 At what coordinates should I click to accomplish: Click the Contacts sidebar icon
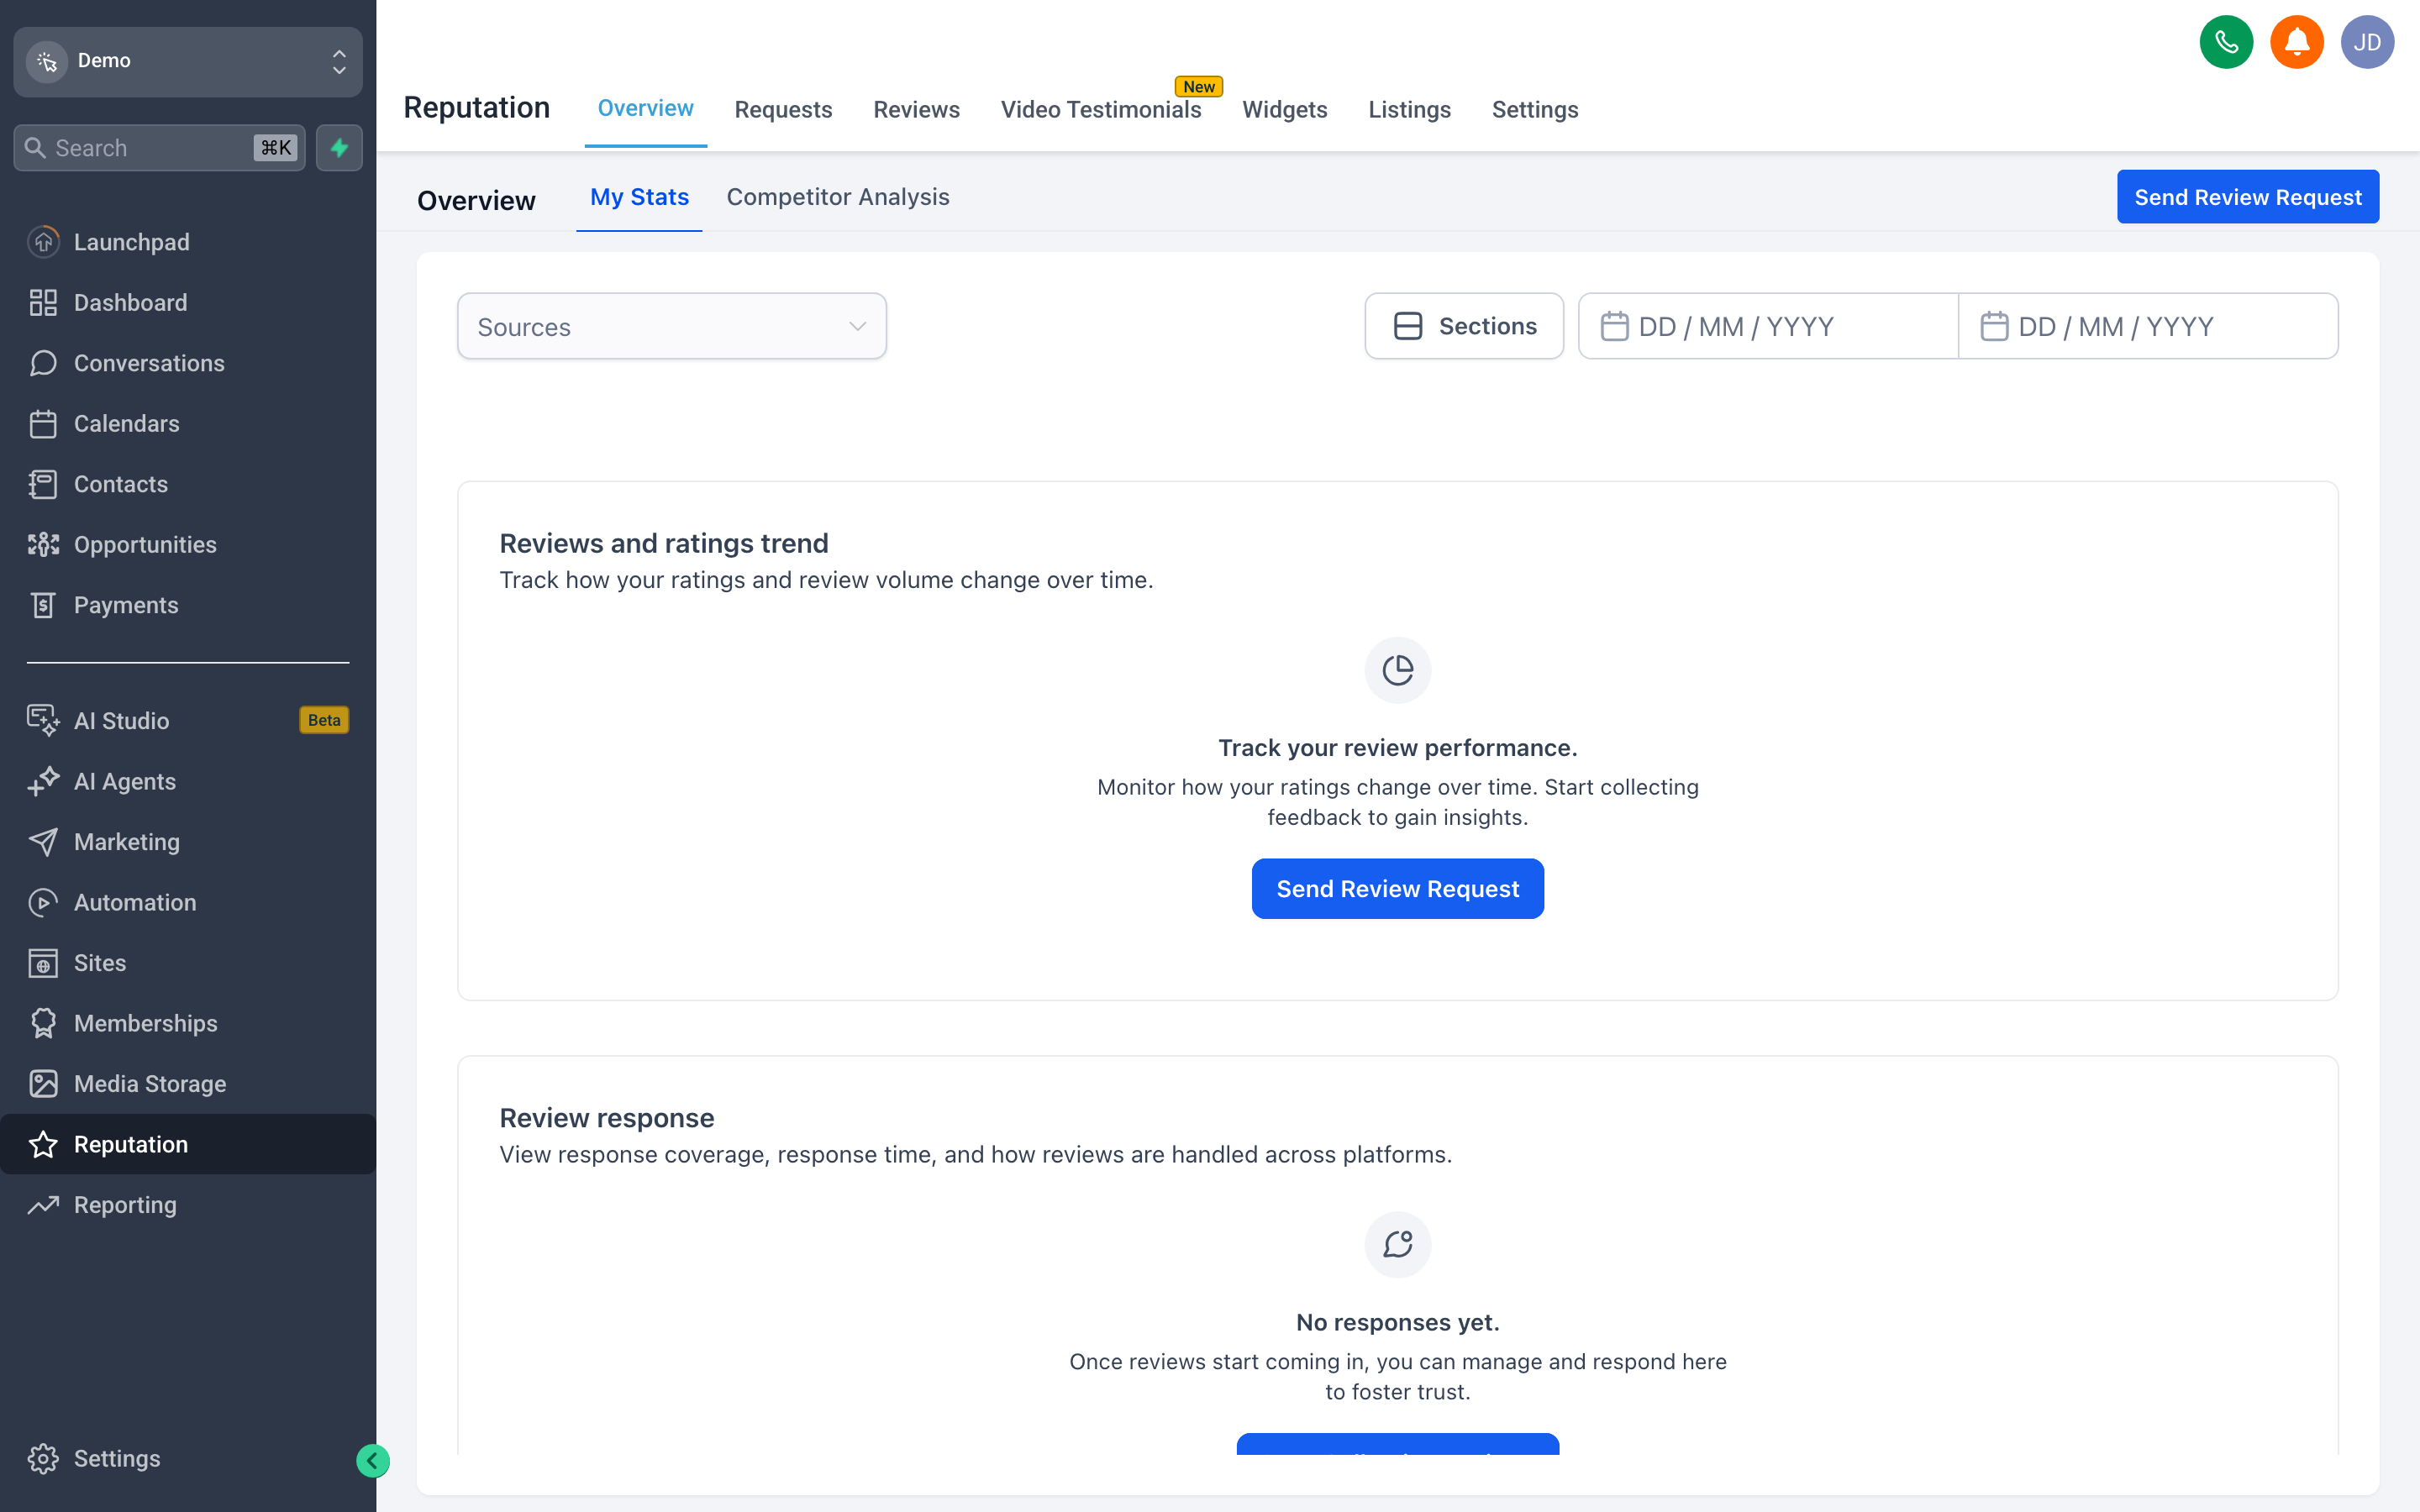click(43, 484)
